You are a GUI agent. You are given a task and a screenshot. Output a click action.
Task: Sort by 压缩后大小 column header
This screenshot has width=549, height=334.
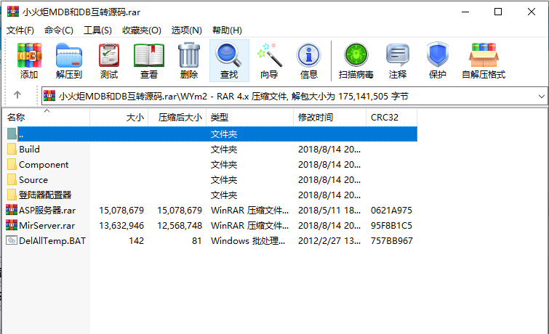pyautogui.click(x=177, y=118)
